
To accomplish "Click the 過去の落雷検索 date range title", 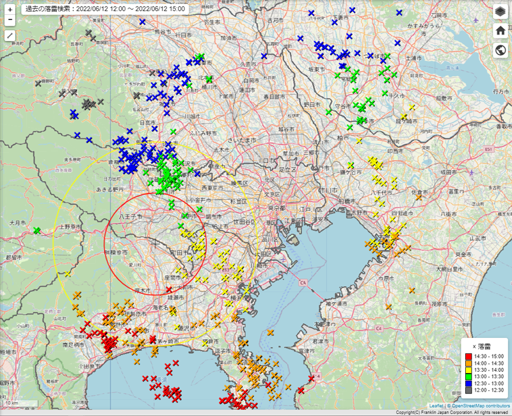I will (x=105, y=9).
